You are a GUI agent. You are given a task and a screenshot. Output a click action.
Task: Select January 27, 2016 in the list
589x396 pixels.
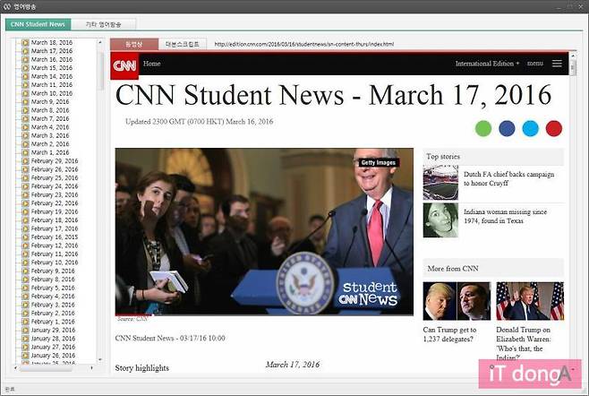point(53,347)
